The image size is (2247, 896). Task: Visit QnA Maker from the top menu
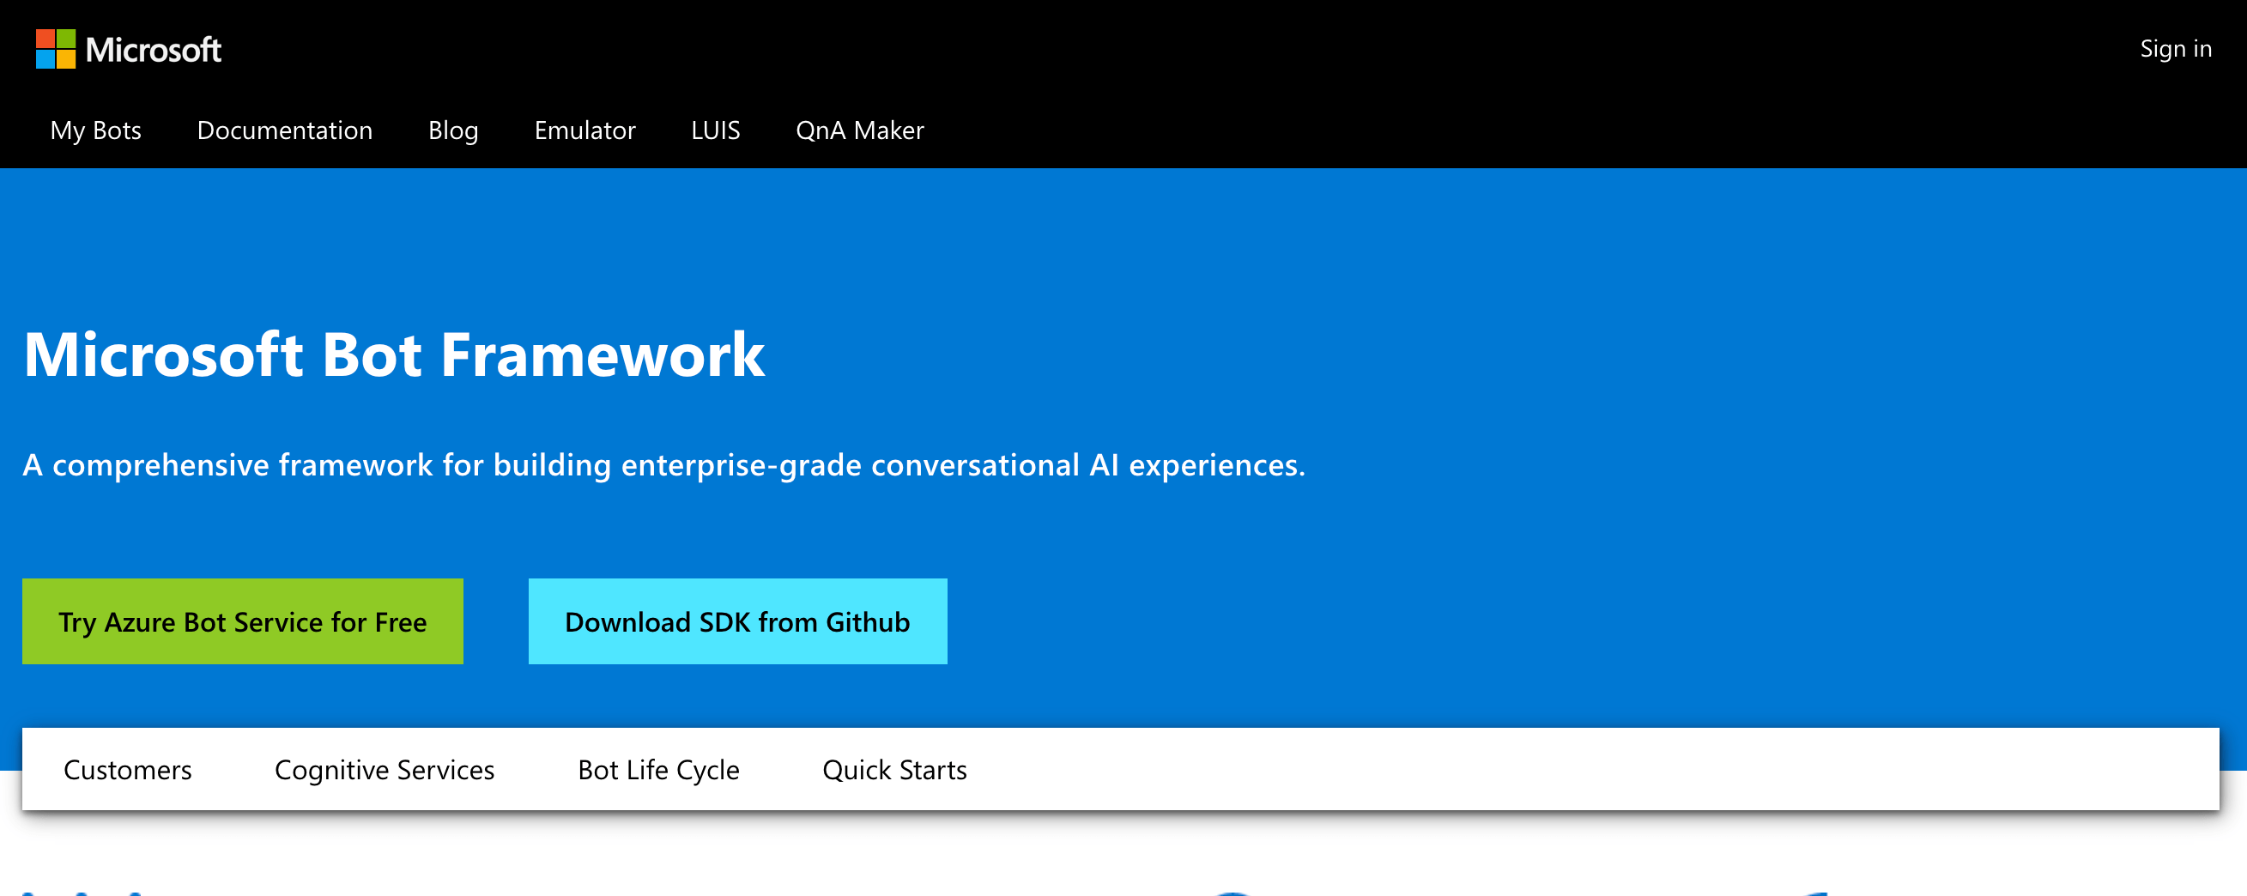pyautogui.click(x=859, y=130)
